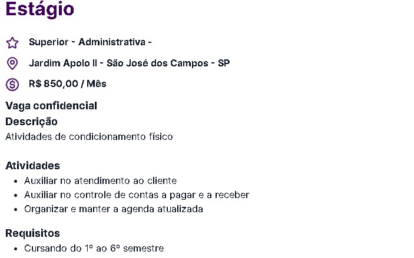Click the contas a pagar e receber item
Image resolution: width=414 pixels, height=258 pixels.
137,195
